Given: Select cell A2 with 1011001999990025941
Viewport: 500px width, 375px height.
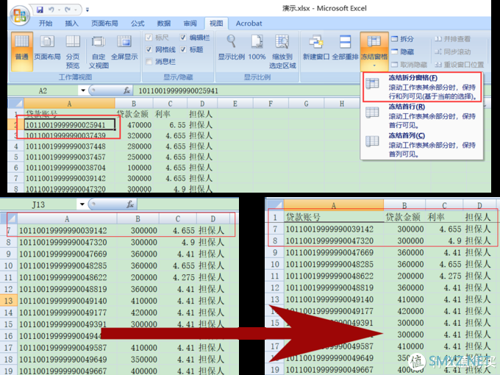Looking at the screenshot, I should [x=70, y=125].
